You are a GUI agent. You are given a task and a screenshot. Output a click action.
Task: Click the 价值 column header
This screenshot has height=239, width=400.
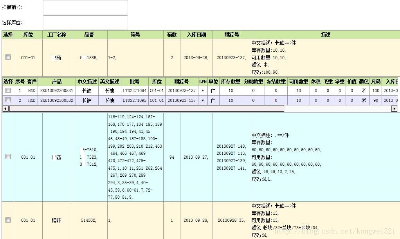pos(352,82)
